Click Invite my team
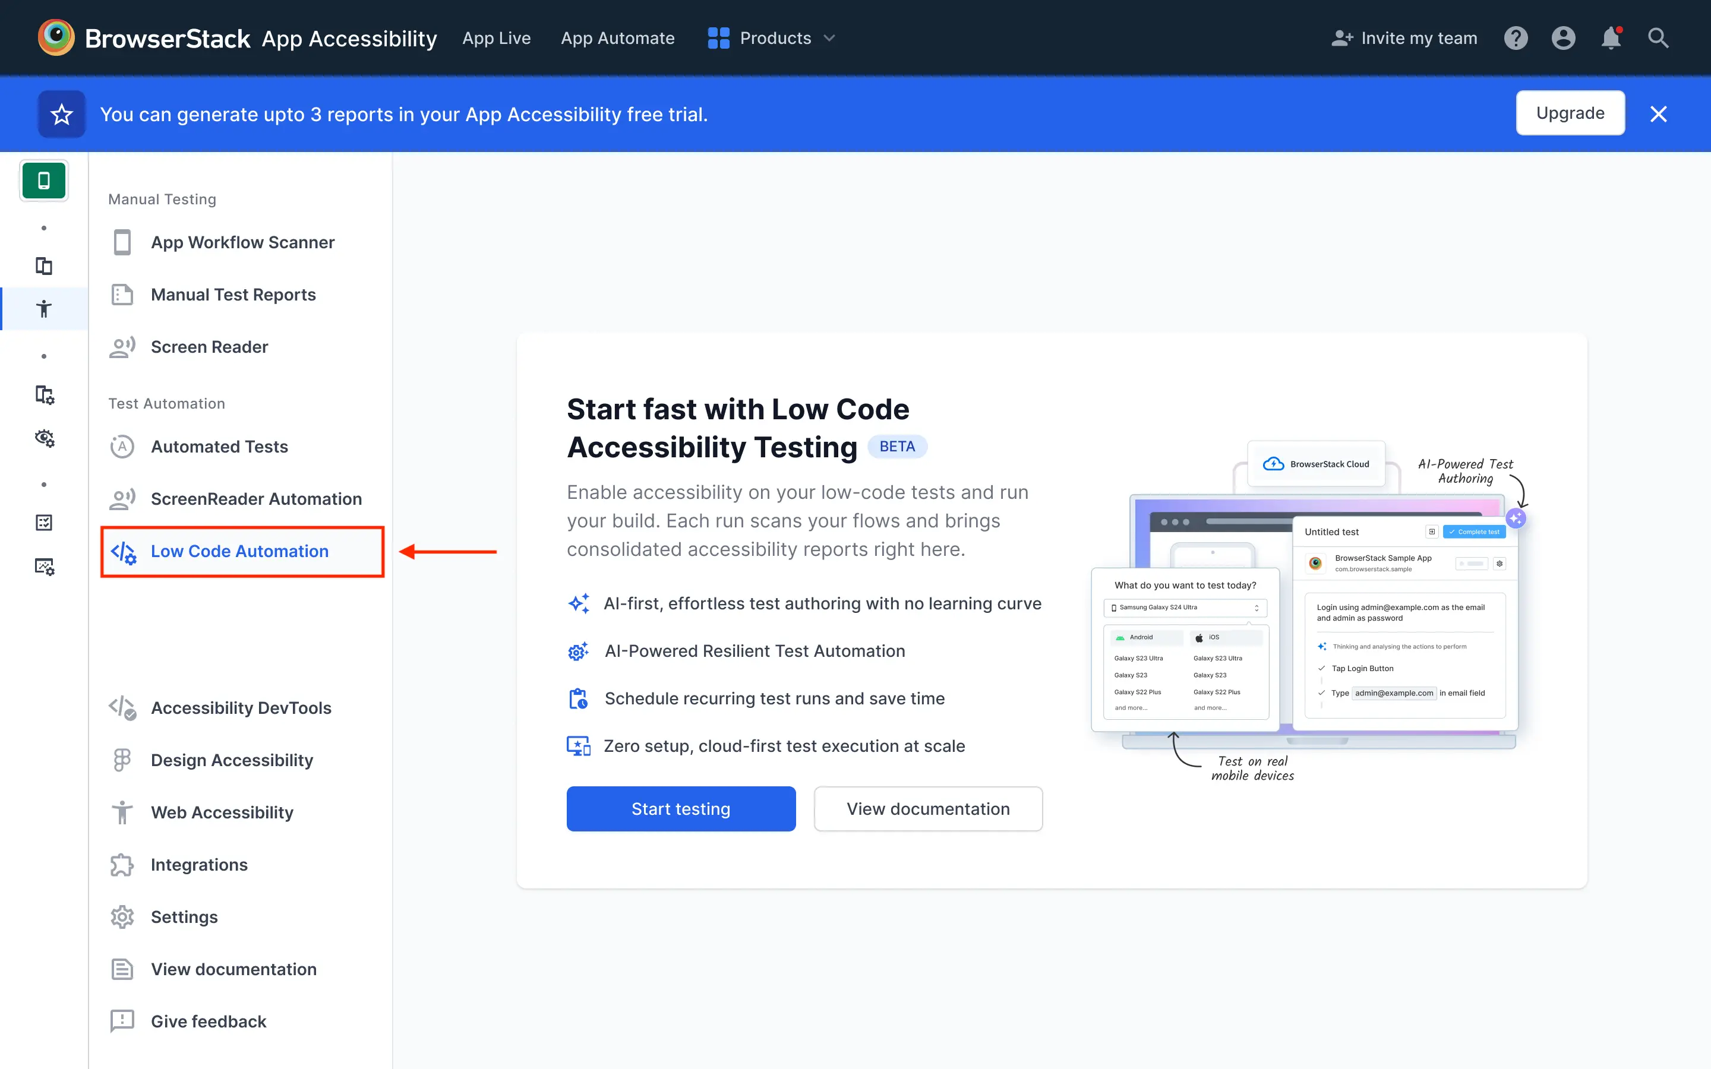The image size is (1711, 1069). click(x=1404, y=38)
